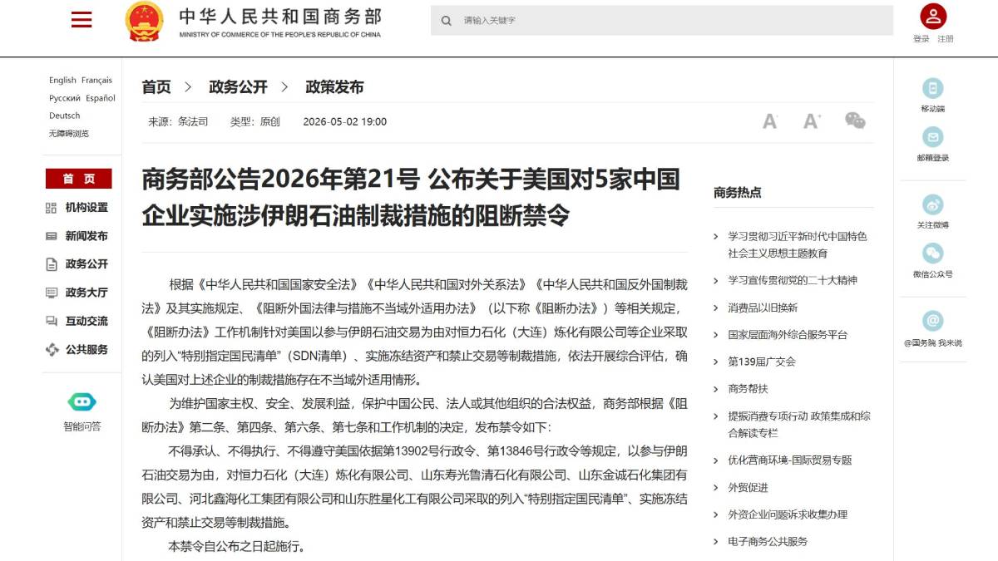Screen dimensions: 998x561
Task: Open the 移动端 mobile icon
Action: click(x=933, y=88)
